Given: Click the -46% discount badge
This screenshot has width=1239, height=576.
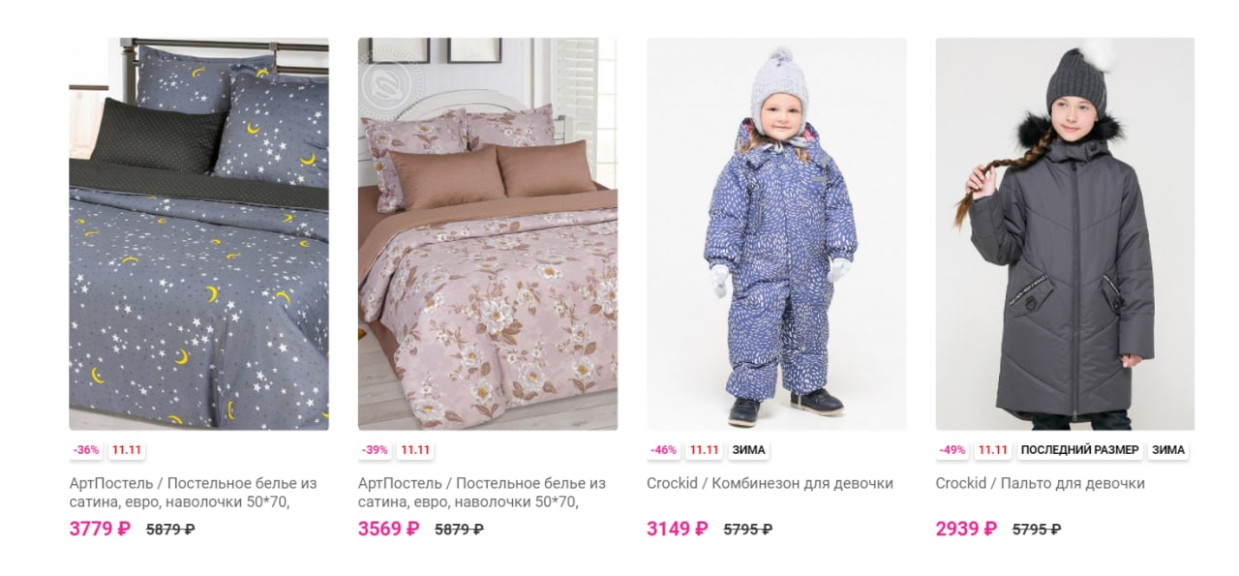Looking at the screenshot, I should click(x=664, y=450).
